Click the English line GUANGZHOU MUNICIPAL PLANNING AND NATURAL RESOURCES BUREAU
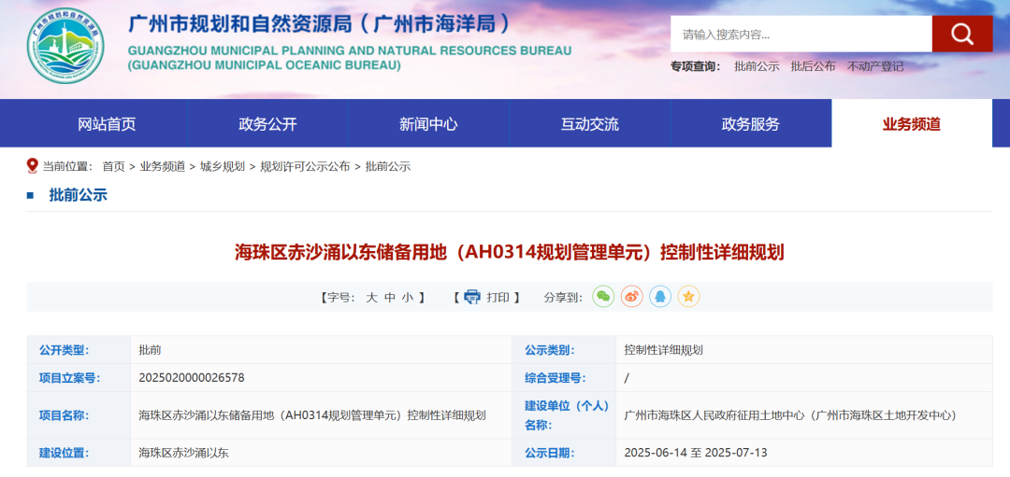Viewport: 1010px width, 477px height. coord(350,50)
